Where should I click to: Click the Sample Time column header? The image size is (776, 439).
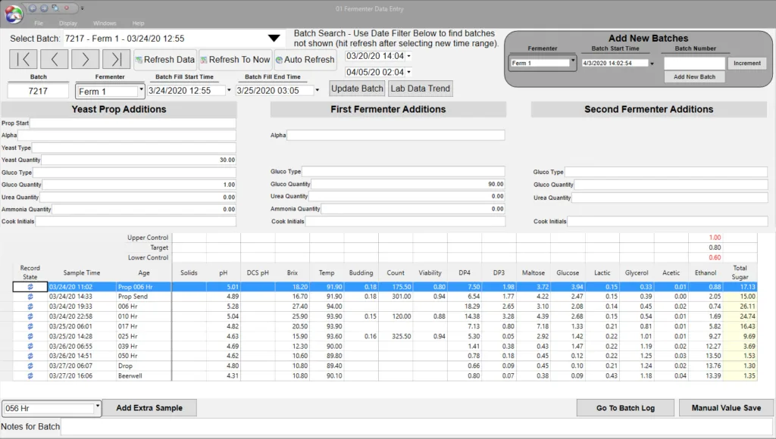[82, 272]
